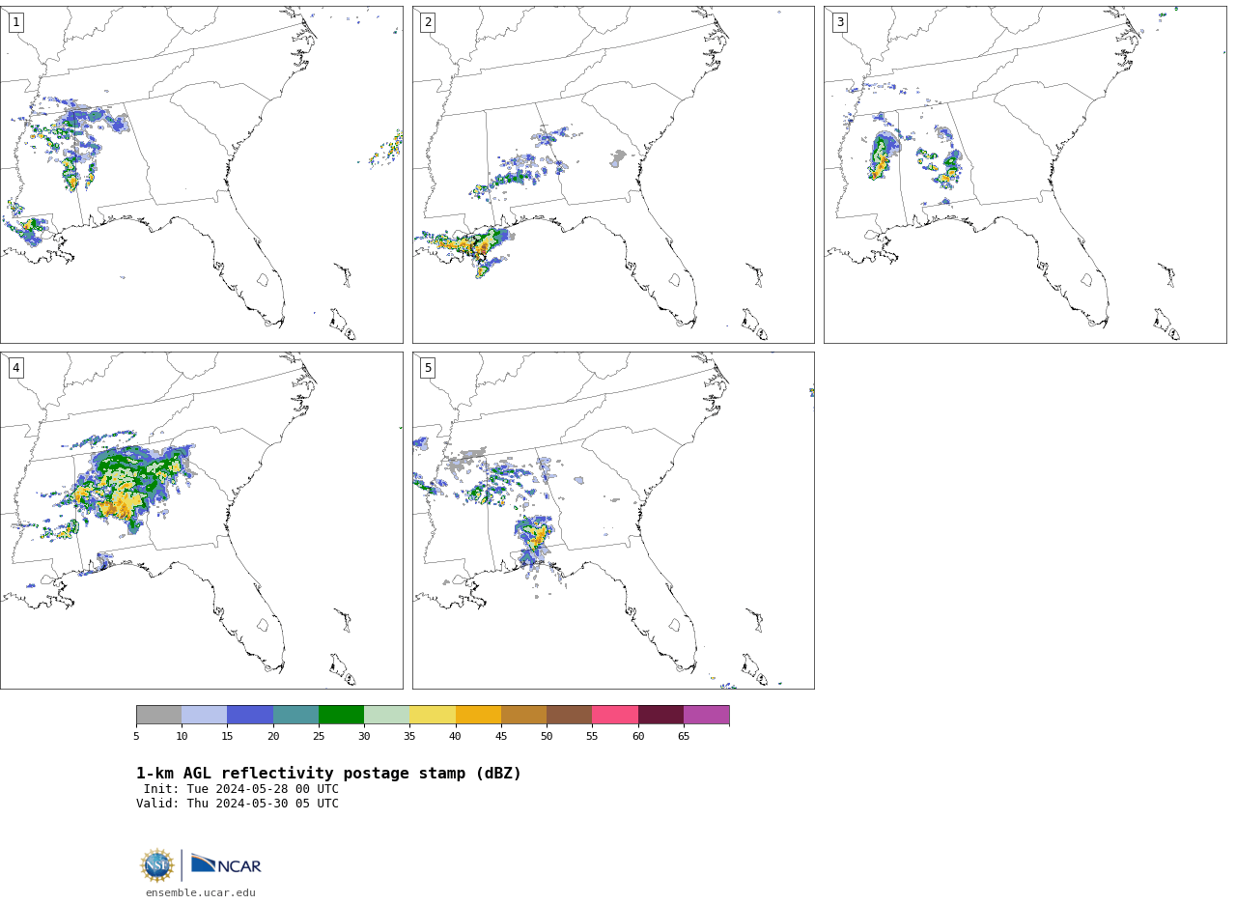Click the light blue 10-15 dBZ swatch
Screen dimensions: 1236x904
point(204,715)
